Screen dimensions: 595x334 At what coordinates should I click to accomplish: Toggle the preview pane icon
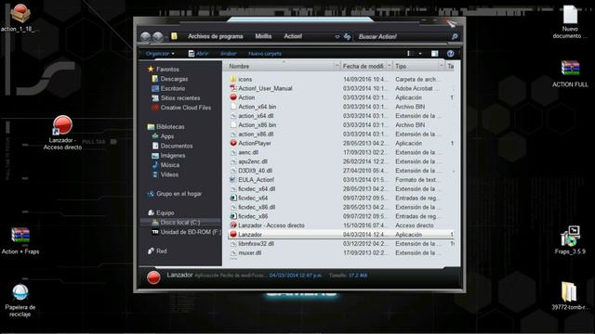[x=434, y=54]
